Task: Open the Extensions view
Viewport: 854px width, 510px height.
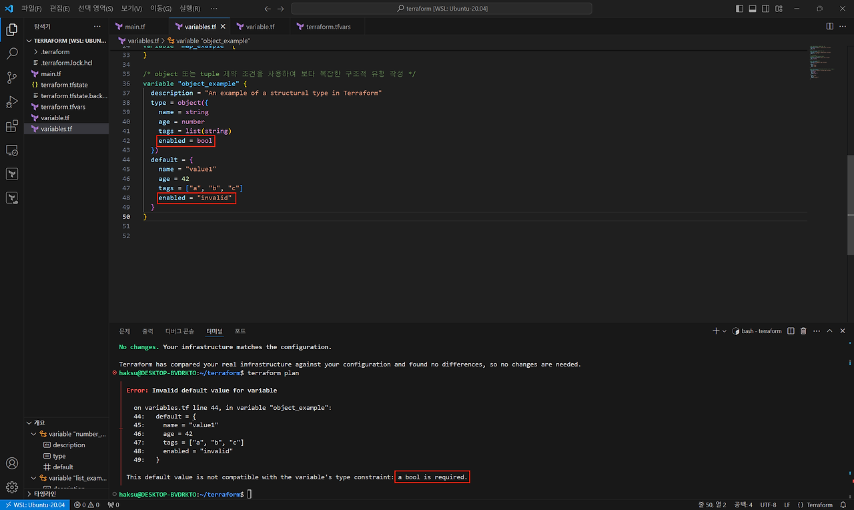Action: click(11, 126)
